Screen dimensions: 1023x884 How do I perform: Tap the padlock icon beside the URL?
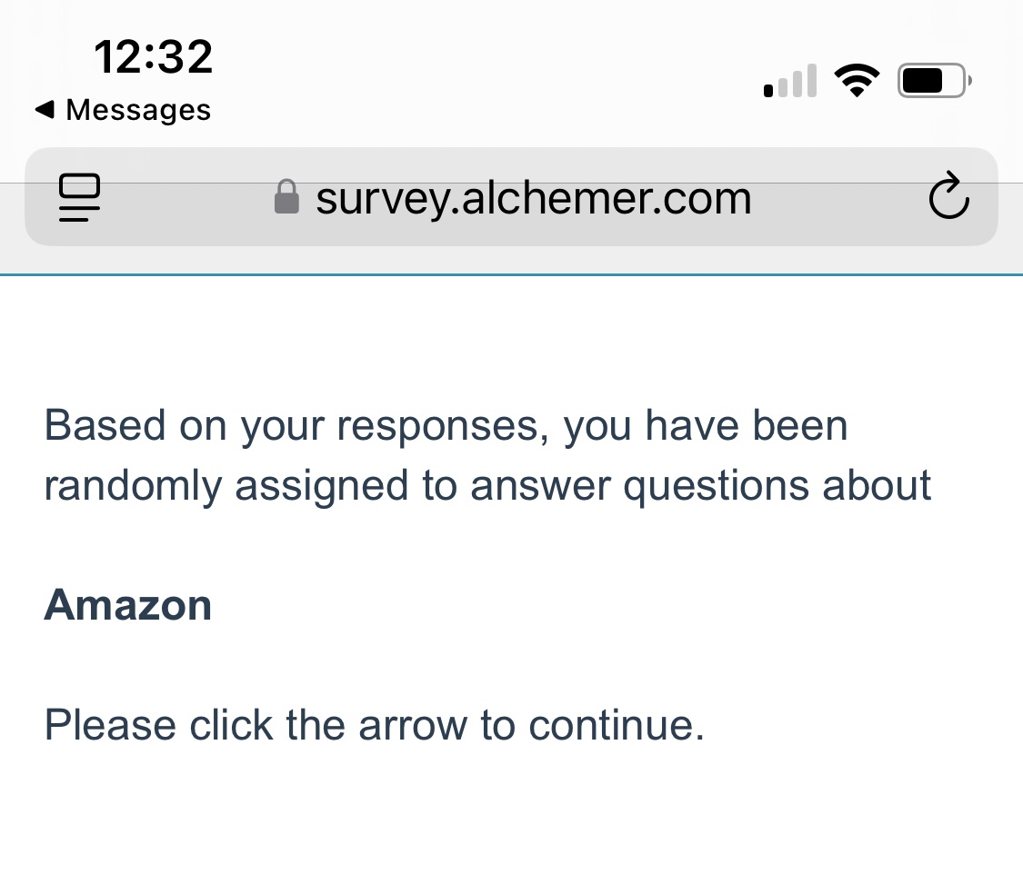coord(286,196)
